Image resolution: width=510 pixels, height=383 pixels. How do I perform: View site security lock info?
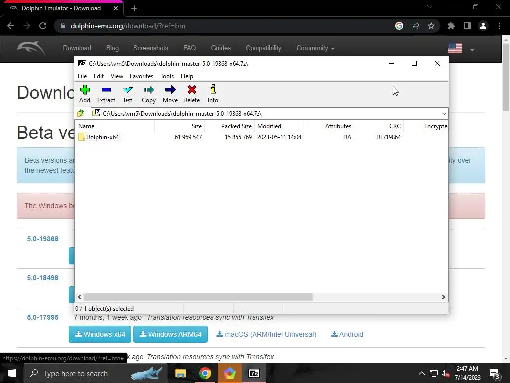click(x=63, y=26)
